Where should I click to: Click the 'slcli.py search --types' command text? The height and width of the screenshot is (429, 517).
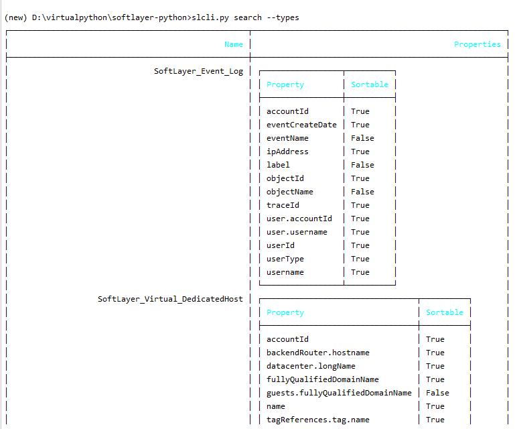click(245, 17)
